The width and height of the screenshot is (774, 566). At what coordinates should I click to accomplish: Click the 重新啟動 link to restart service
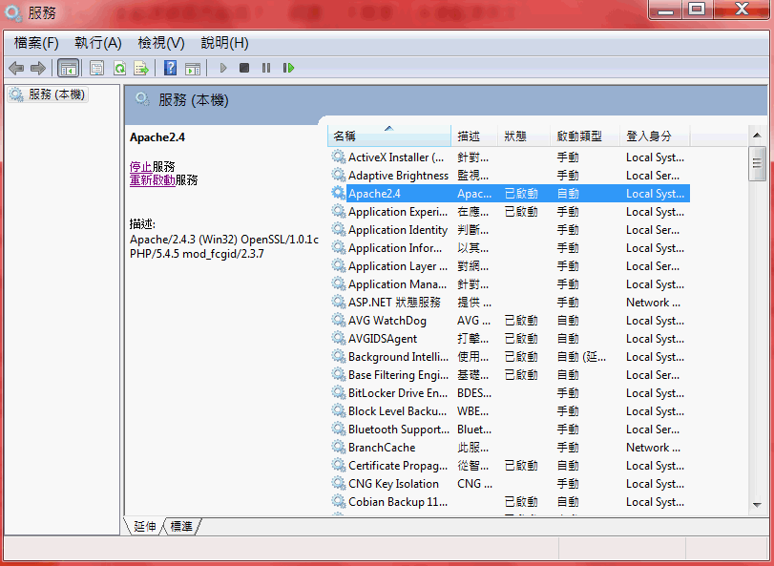[x=152, y=180]
